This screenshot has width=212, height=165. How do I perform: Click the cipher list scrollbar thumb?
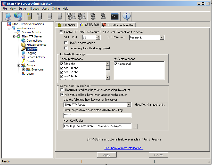tap(108, 68)
